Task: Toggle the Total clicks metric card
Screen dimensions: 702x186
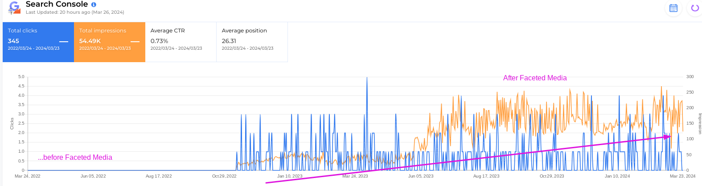Action: (x=38, y=42)
